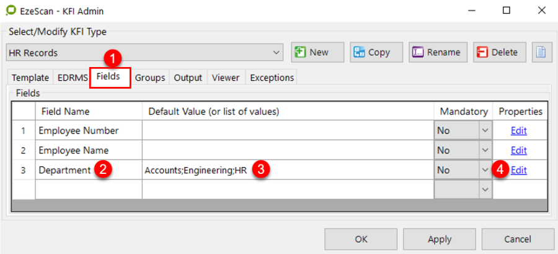558x254 pixels.
Task: Go to the Exceptions tab
Action: (x=271, y=78)
